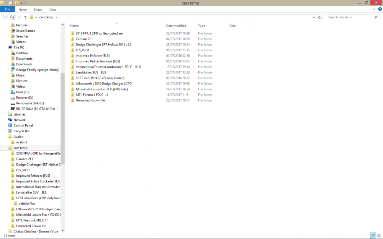This screenshot has width=383, height=239.
Task: Click the Network icon in sidebar
Action: [10, 120]
